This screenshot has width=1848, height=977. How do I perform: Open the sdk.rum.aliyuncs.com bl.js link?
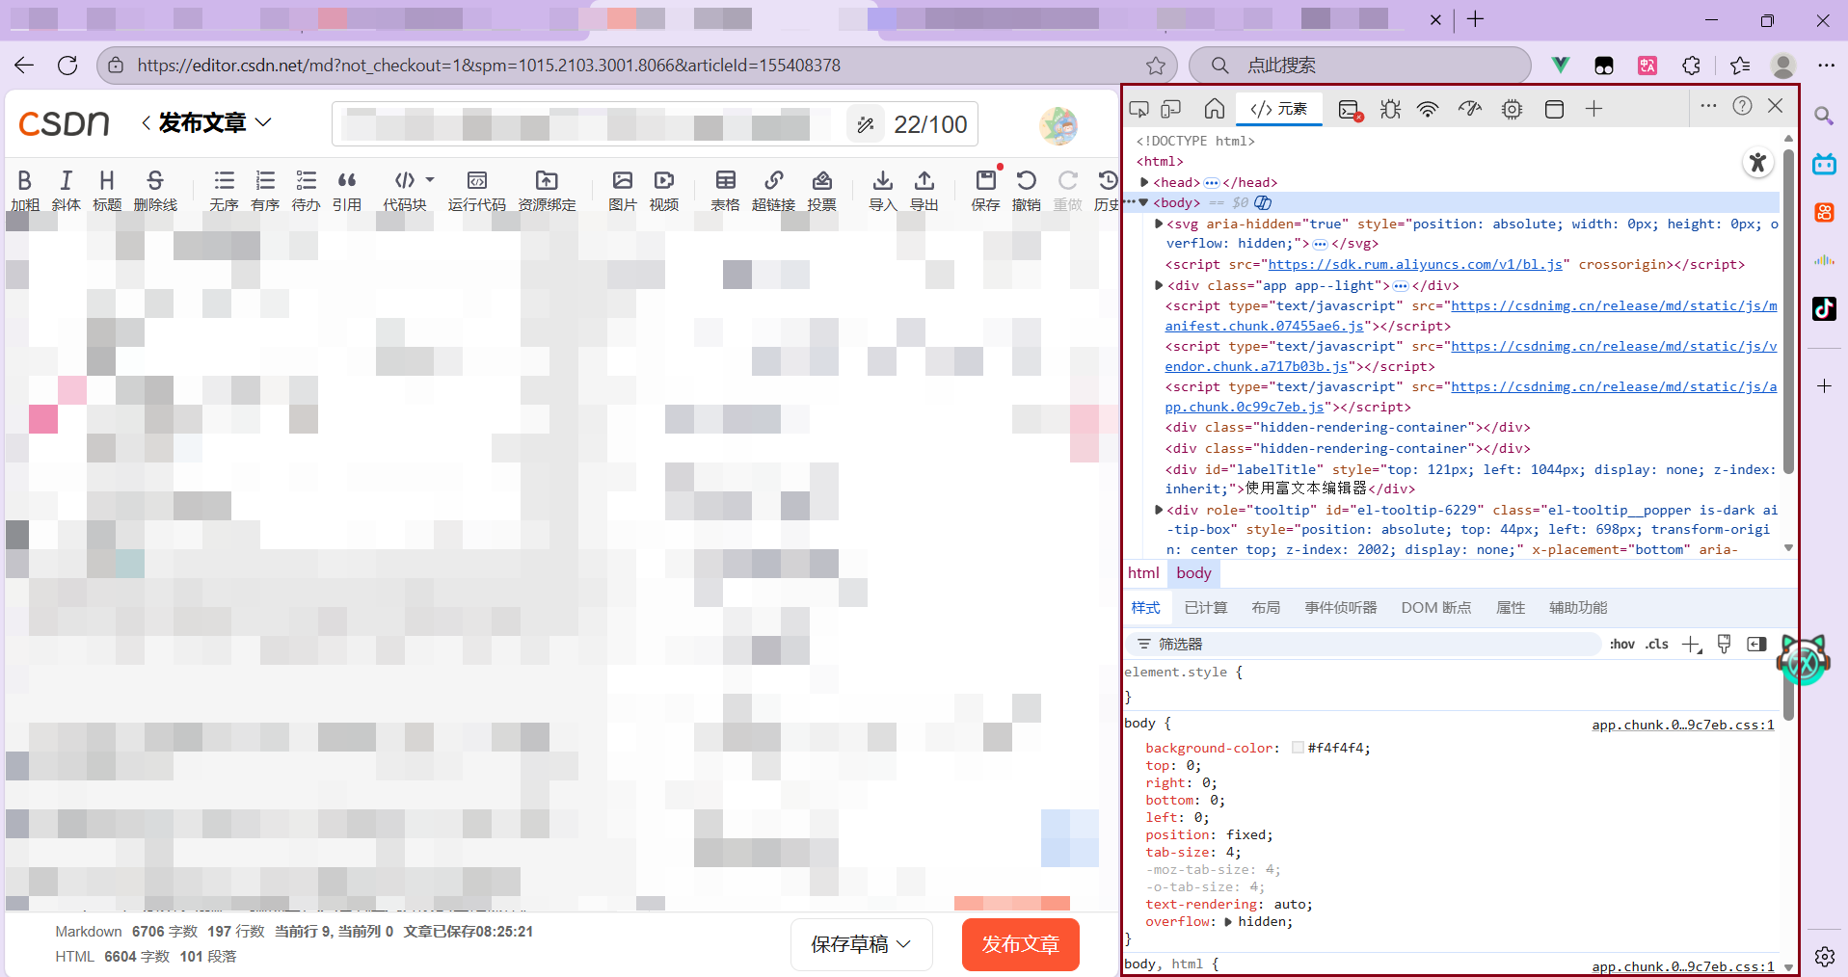click(x=1415, y=265)
